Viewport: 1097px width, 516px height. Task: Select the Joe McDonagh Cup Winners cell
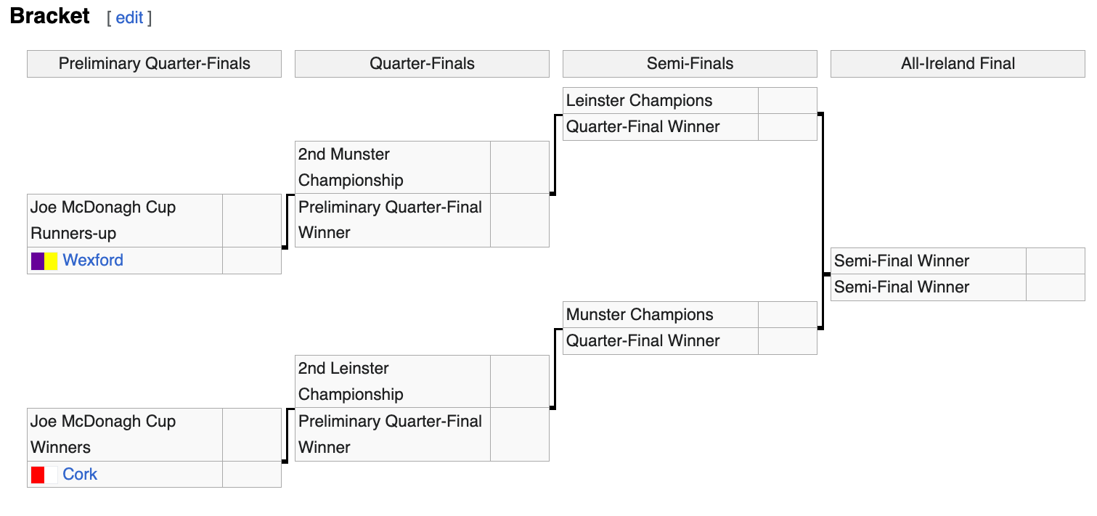point(125,434)
